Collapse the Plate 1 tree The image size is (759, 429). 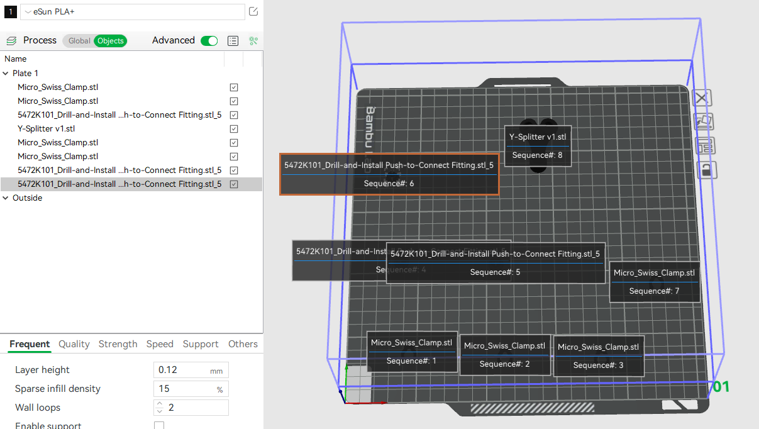point(6,73)
